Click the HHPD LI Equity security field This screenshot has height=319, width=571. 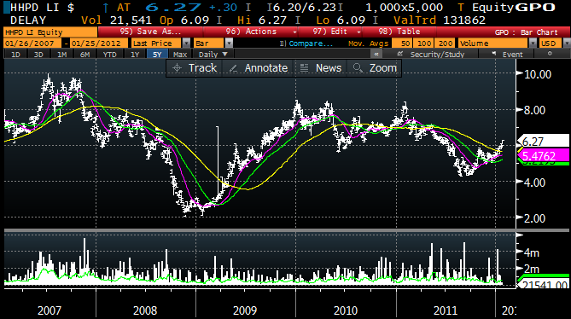point(50,32)
